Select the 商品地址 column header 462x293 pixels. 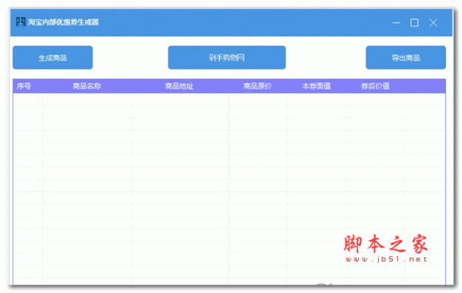[179, 86]
